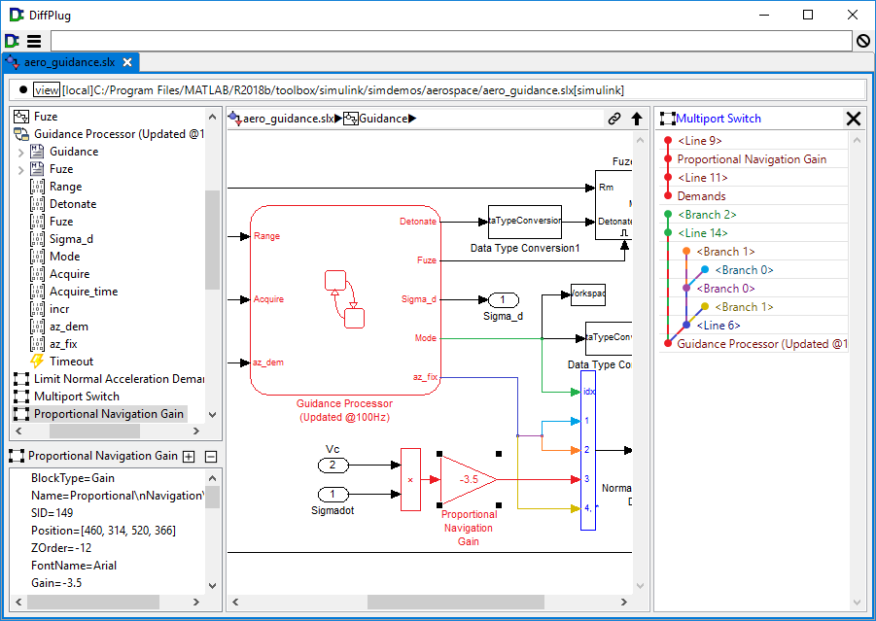Select Multiport Switch item in tree
Viewport: 876px width, 621px height.
click(x=77, y=397)
